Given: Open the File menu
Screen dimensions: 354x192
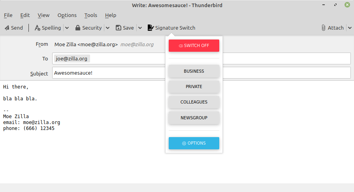Looking at the screenshot, I should click(8, 15).
